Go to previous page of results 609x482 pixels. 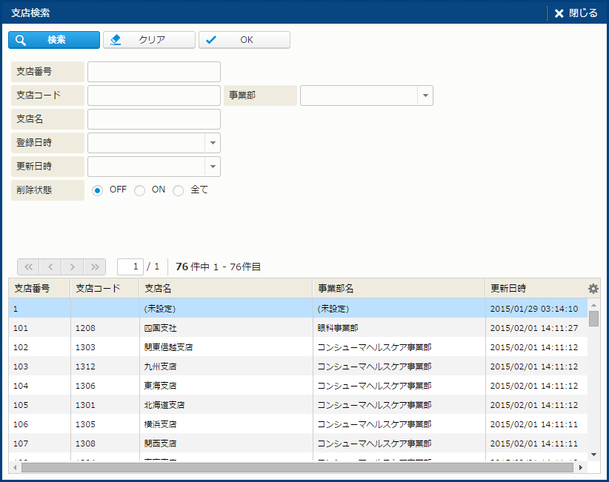pos(50,267)
